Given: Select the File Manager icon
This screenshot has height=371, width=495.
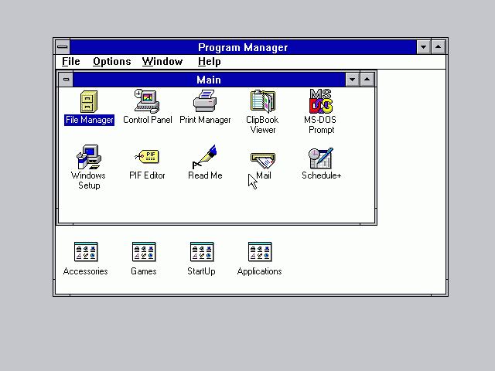Looking at the screenshot, I should [89, 101].
